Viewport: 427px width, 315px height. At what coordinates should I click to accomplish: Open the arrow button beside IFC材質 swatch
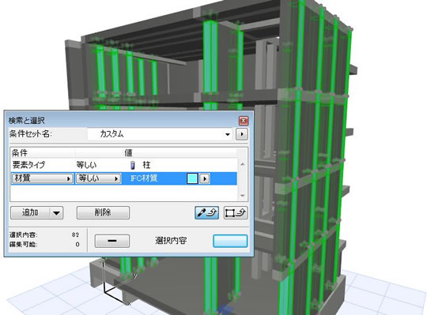[x=205, y=178]
